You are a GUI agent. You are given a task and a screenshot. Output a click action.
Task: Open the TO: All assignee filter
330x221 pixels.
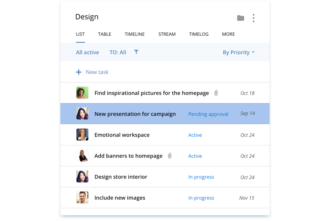tap(118, 52)
